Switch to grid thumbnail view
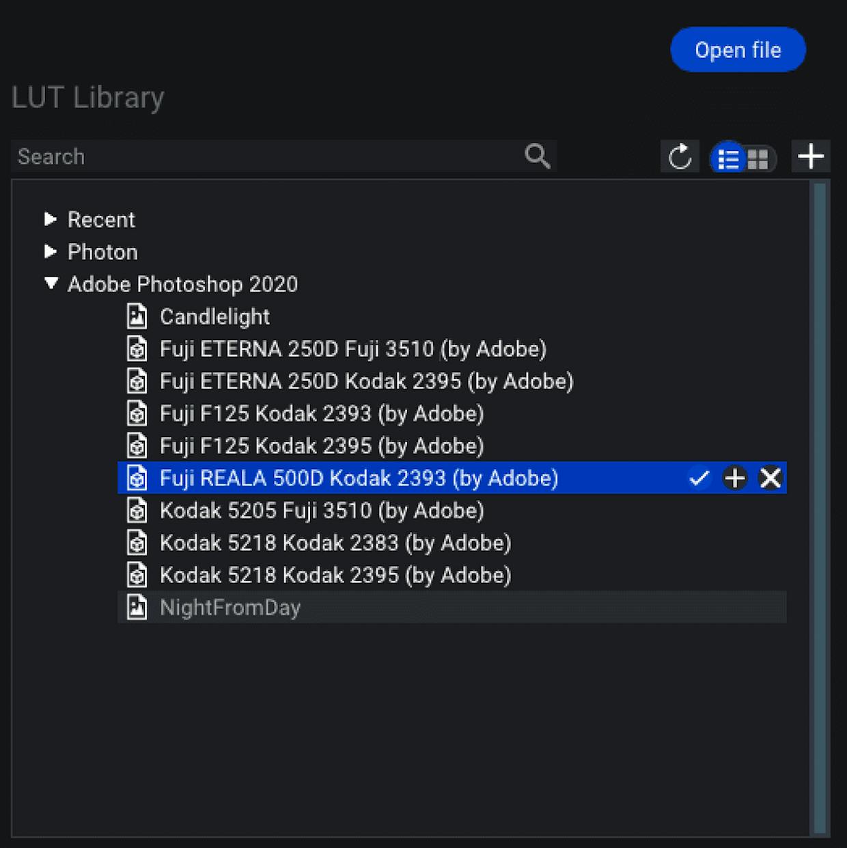 (x=758, y=159)
